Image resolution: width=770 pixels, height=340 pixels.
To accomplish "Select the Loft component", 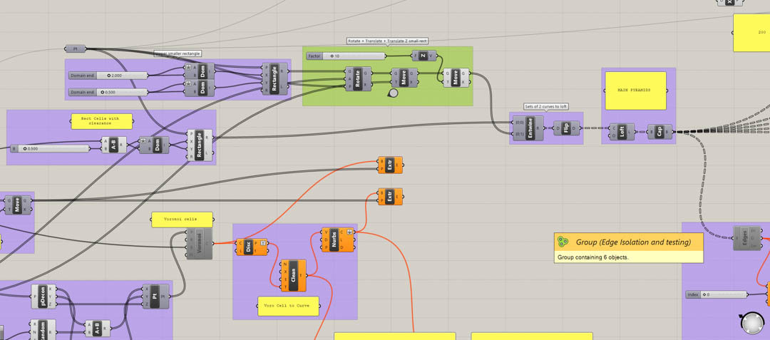I will [622, 132].
